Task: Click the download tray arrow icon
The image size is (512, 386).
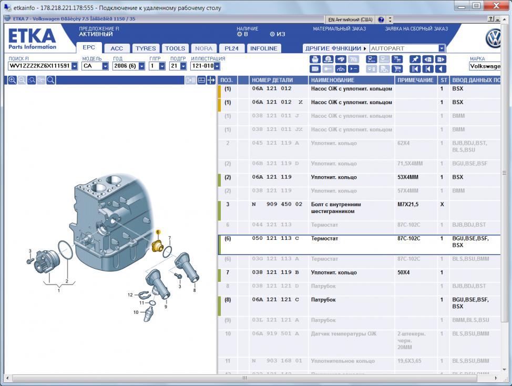Action: (x=341, y=69)
